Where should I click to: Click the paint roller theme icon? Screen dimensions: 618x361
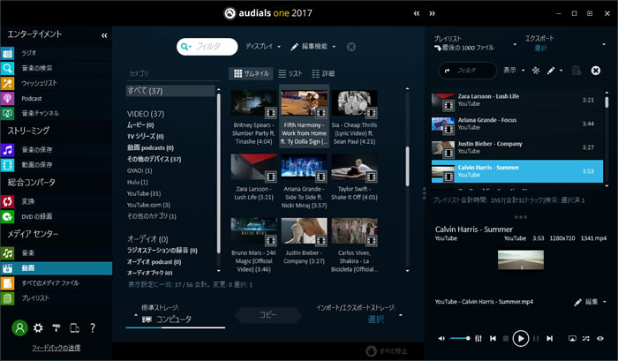(57, 327)
